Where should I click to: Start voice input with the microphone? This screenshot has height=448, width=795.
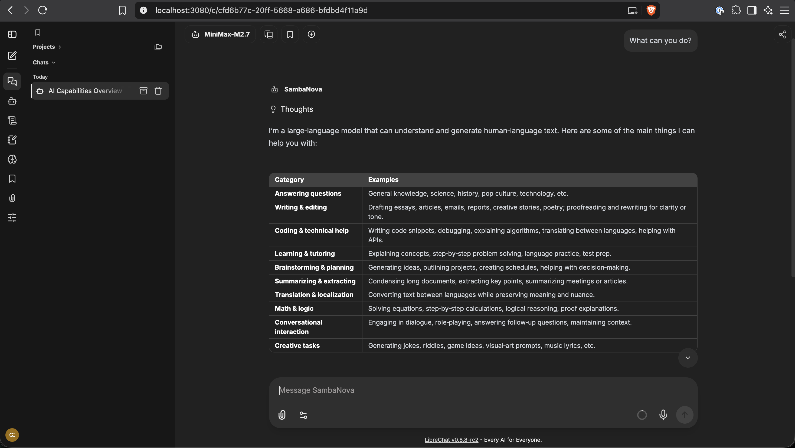663,415
